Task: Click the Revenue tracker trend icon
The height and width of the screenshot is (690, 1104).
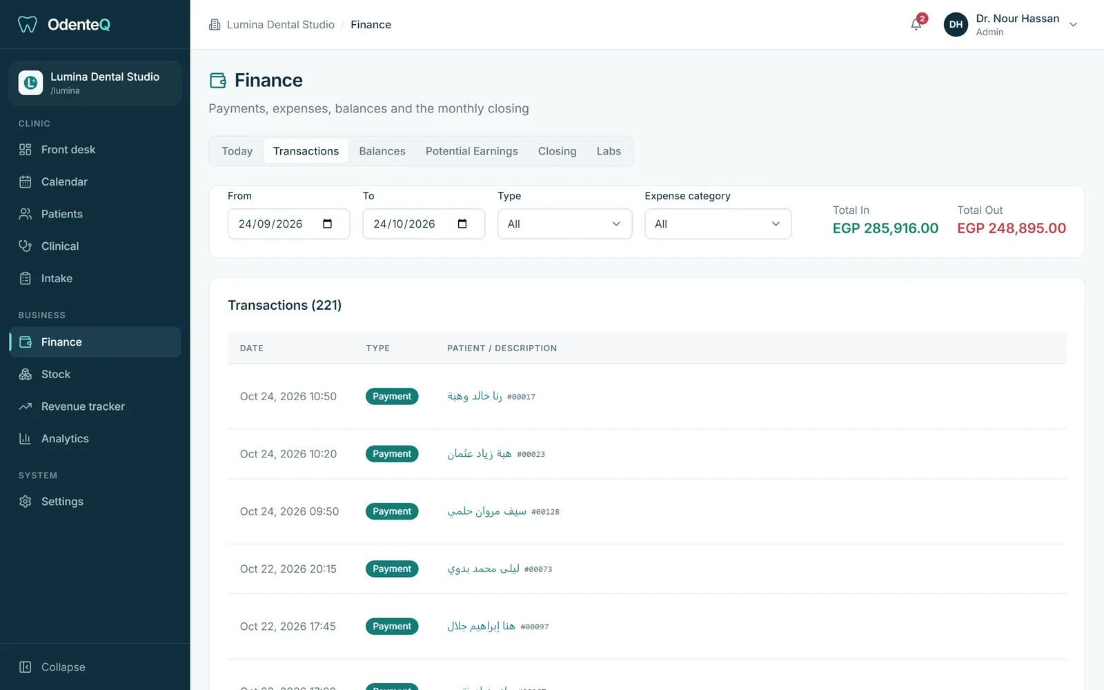Action: [26, 406]
